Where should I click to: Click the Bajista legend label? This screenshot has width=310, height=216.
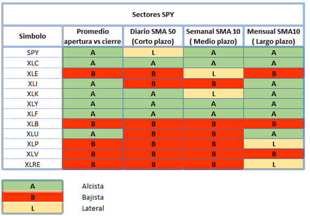pyautogui.click(x=93, y=197)
